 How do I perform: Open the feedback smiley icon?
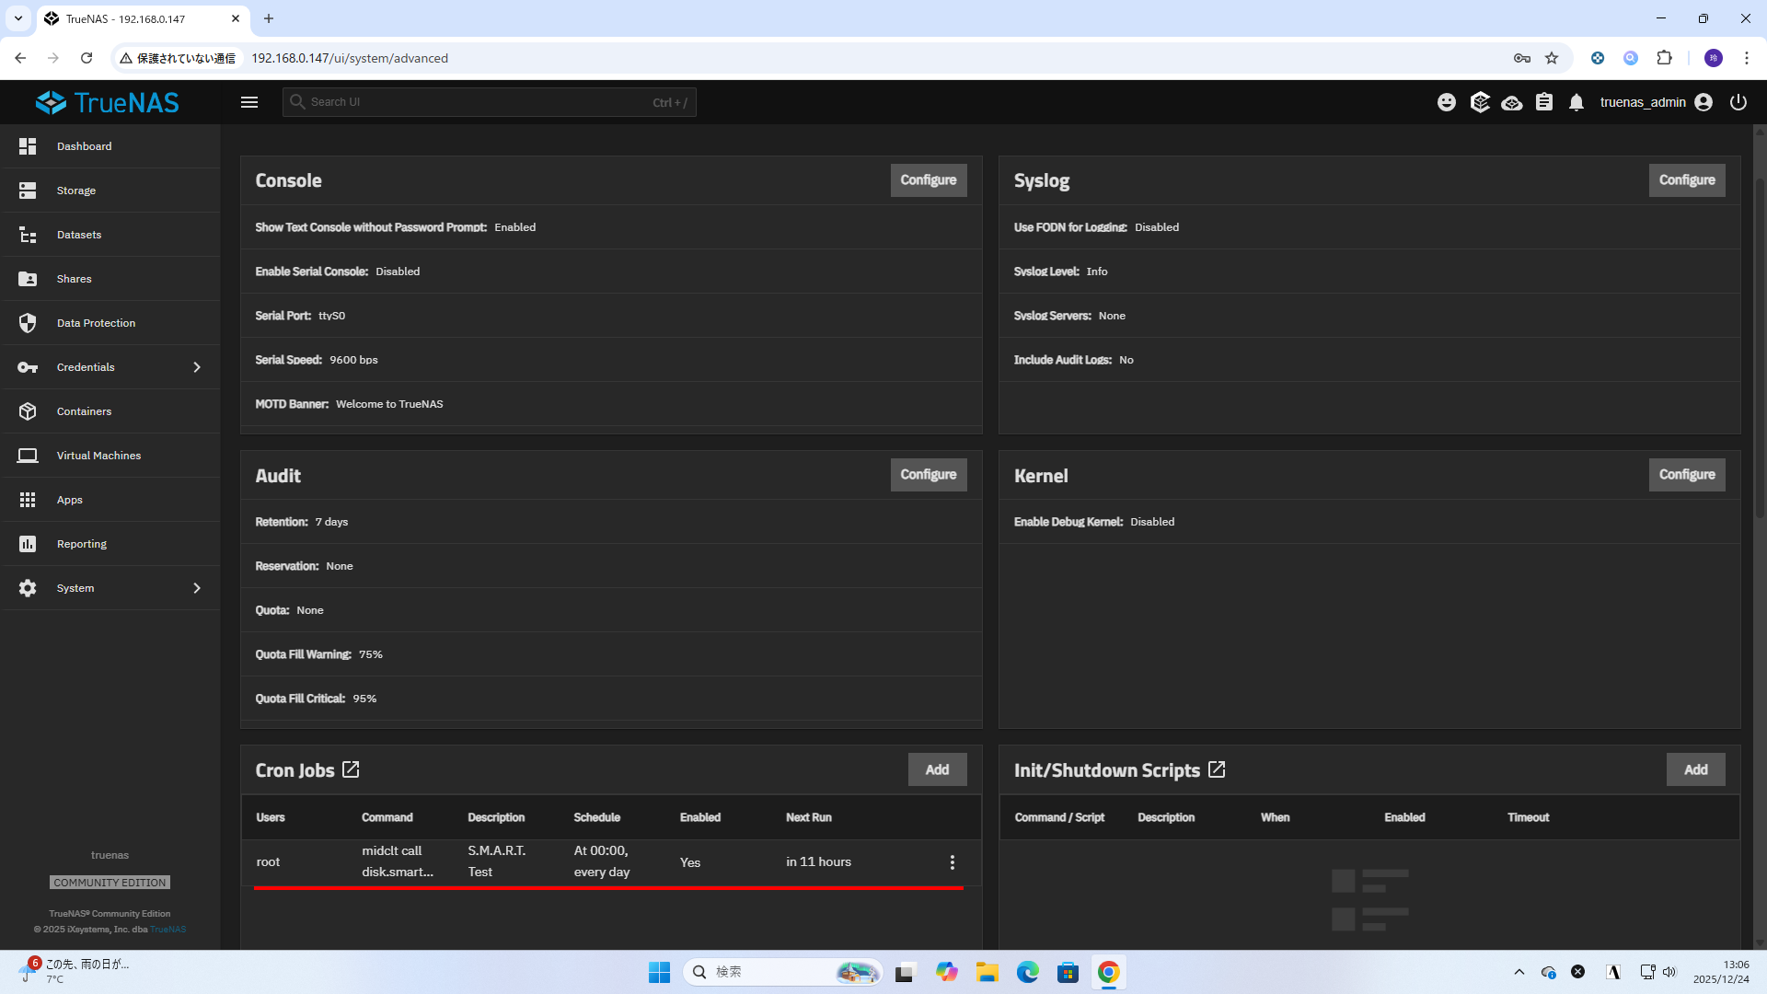click(1447, 102)
